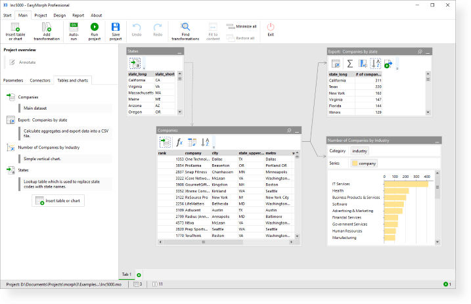Expand the transformation overflow arrow in the States table
The height and width of the screenshot is (304, 471).
coord(145,68)
